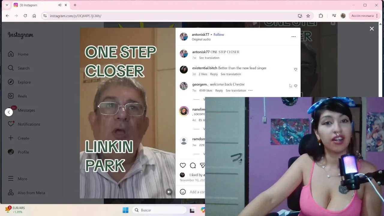Open Windows Start menu
Viewport: 384px width, 216px height.
(x=125, y=210)
